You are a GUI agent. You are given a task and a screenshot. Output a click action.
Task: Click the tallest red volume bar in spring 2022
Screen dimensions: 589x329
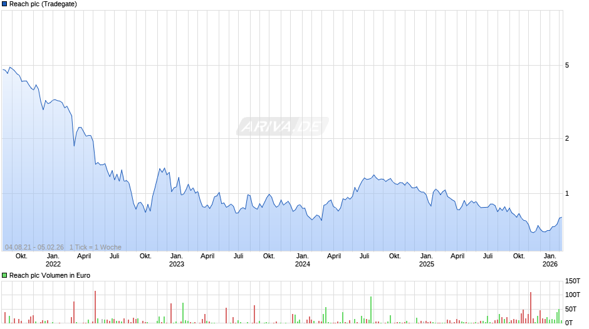[95, 307]
